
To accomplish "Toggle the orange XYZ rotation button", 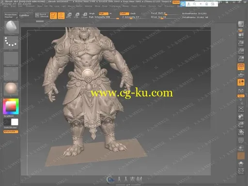I will pos(241,96).
